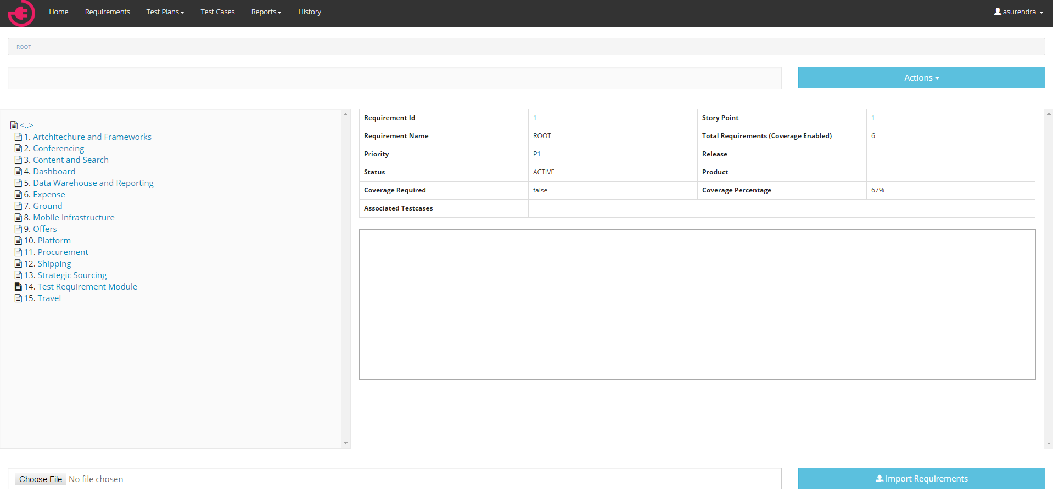Click the Choose File button

pyautogui.click(x=41, y=479)
